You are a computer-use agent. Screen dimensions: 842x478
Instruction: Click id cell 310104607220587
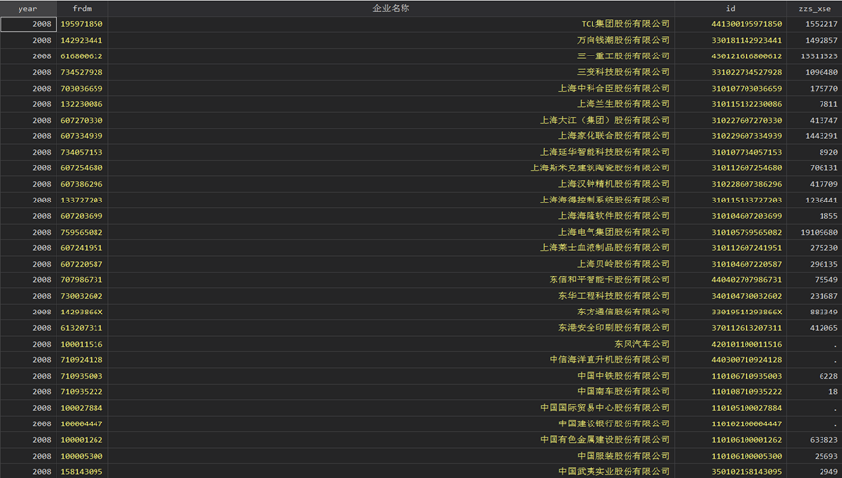pyautogui.click(x=746, y=264)
